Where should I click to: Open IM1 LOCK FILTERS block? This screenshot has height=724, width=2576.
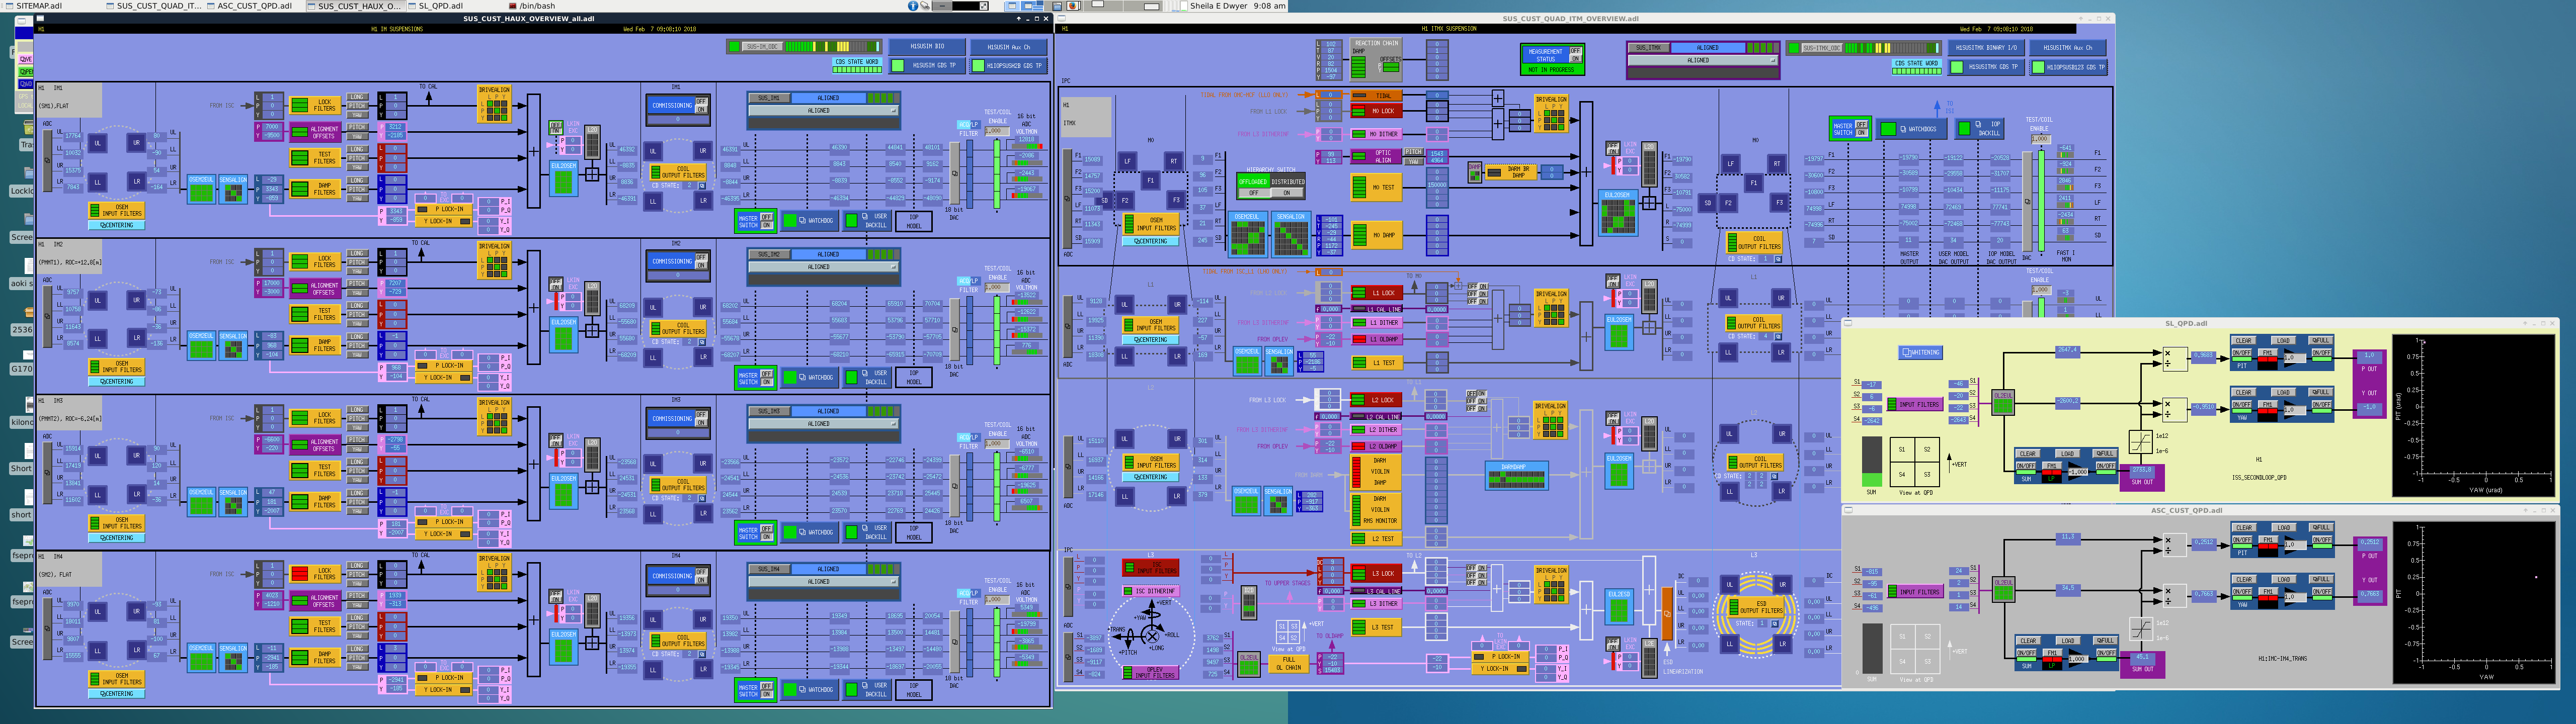(315, 105)
